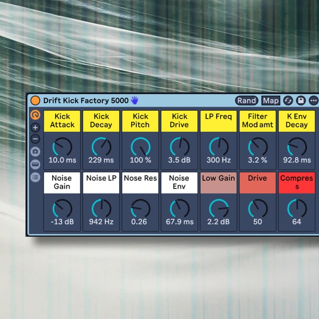
Task: Click the Filter Mod amt knob
Action: (x=258, y=147)
